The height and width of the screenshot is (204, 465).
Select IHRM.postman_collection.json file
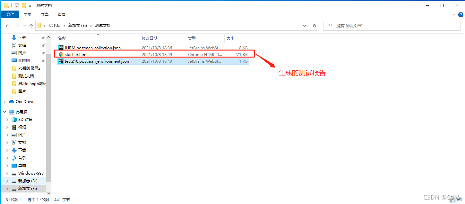92,48
